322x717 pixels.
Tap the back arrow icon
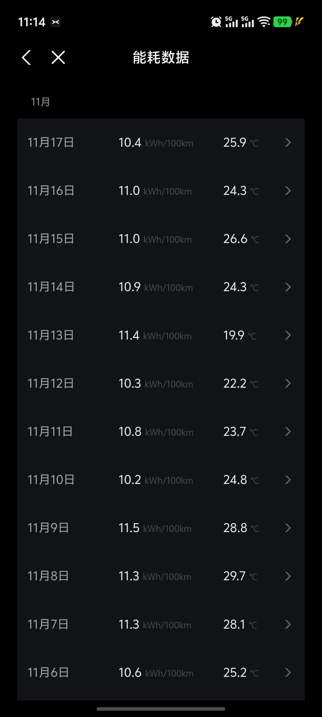point(26,58)
